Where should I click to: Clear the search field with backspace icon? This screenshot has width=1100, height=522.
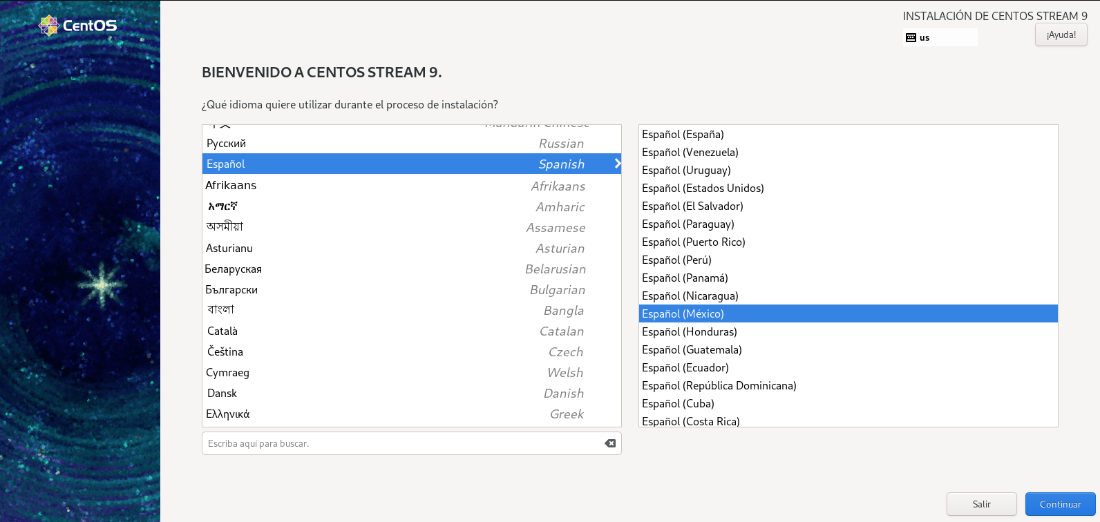click(610, 443)
